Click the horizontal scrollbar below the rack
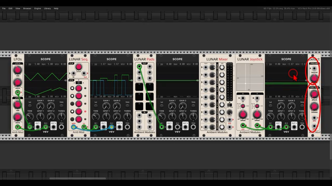 [x=77, y=178]
